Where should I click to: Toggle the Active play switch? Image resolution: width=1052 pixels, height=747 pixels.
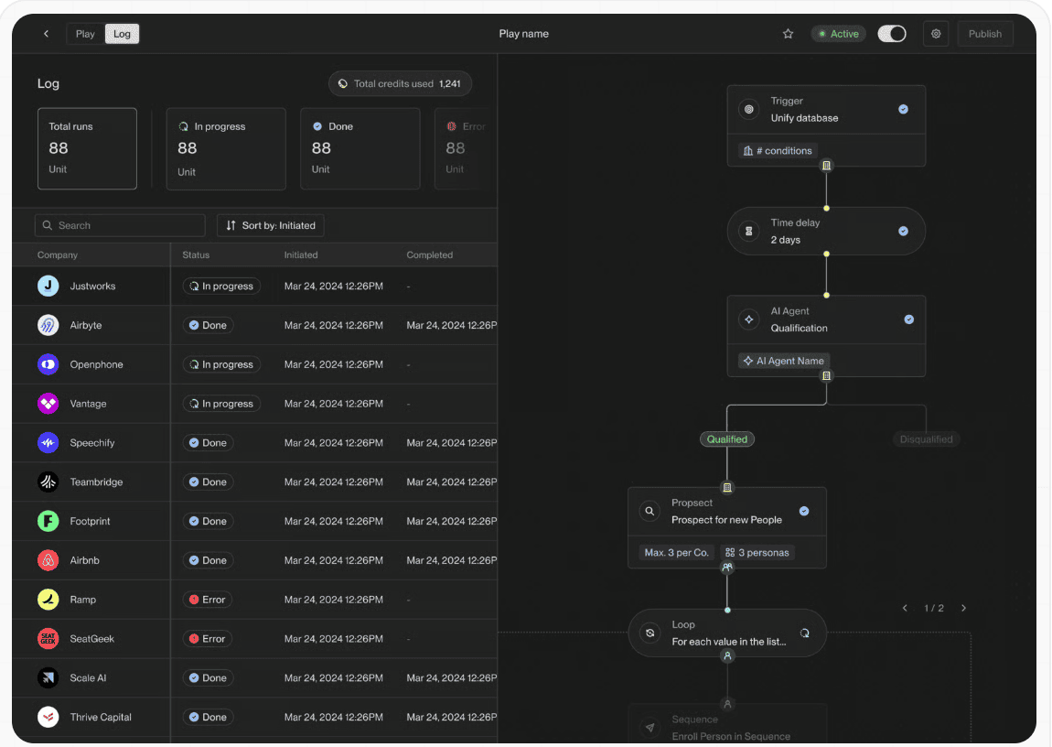coord(892,34)
